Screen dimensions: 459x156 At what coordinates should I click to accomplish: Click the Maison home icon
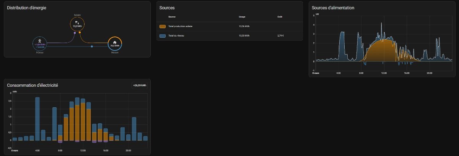pos(115,42)
